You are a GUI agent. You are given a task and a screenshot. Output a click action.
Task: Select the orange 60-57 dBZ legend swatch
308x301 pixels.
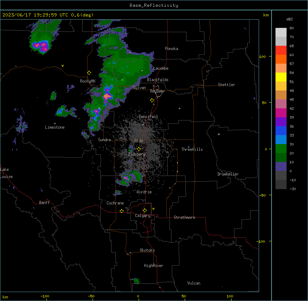click(x=281, y=59)
